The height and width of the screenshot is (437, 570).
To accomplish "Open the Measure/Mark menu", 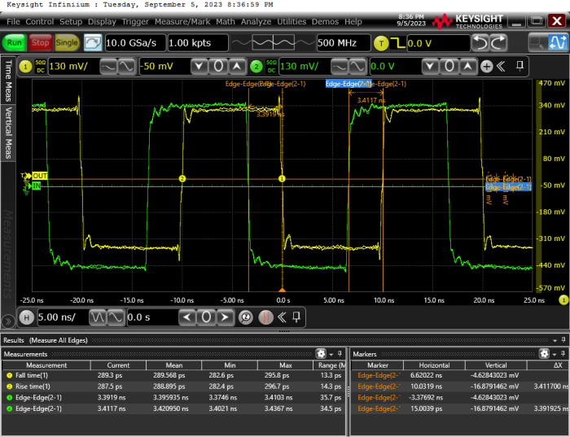I will point(184,21).
